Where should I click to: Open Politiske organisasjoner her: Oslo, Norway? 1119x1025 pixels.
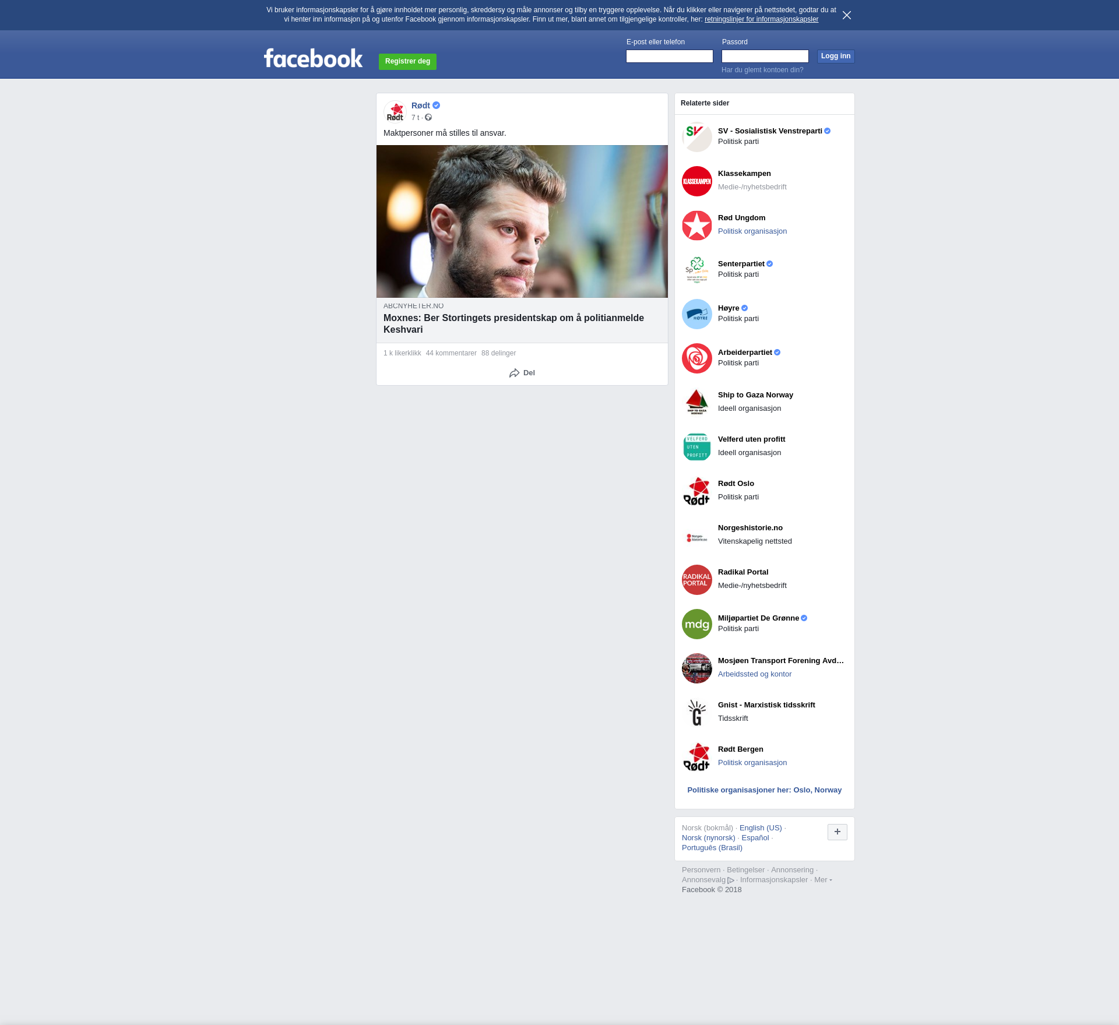pyautogui.click(x=765, y=790)
